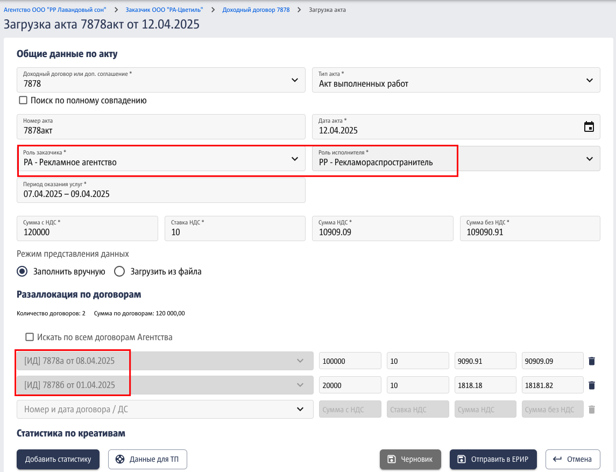Open the Роль заказчика dropdown
The width and height of the screenshot is (616, 472).
tap(295, 159)
